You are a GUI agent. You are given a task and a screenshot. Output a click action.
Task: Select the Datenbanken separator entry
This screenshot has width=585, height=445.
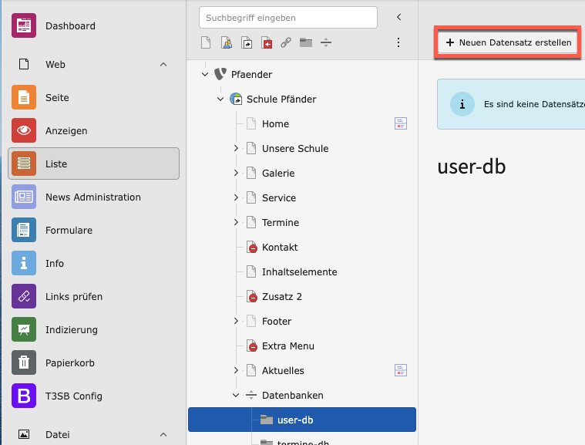point(293,395)
